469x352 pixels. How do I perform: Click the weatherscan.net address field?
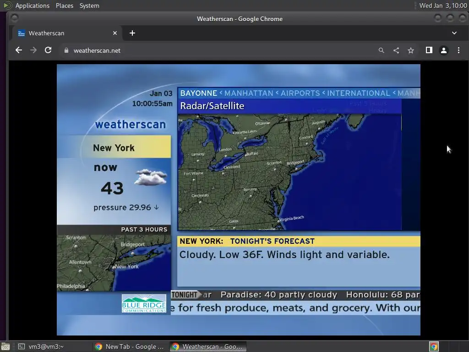click(x=218, y=50)
